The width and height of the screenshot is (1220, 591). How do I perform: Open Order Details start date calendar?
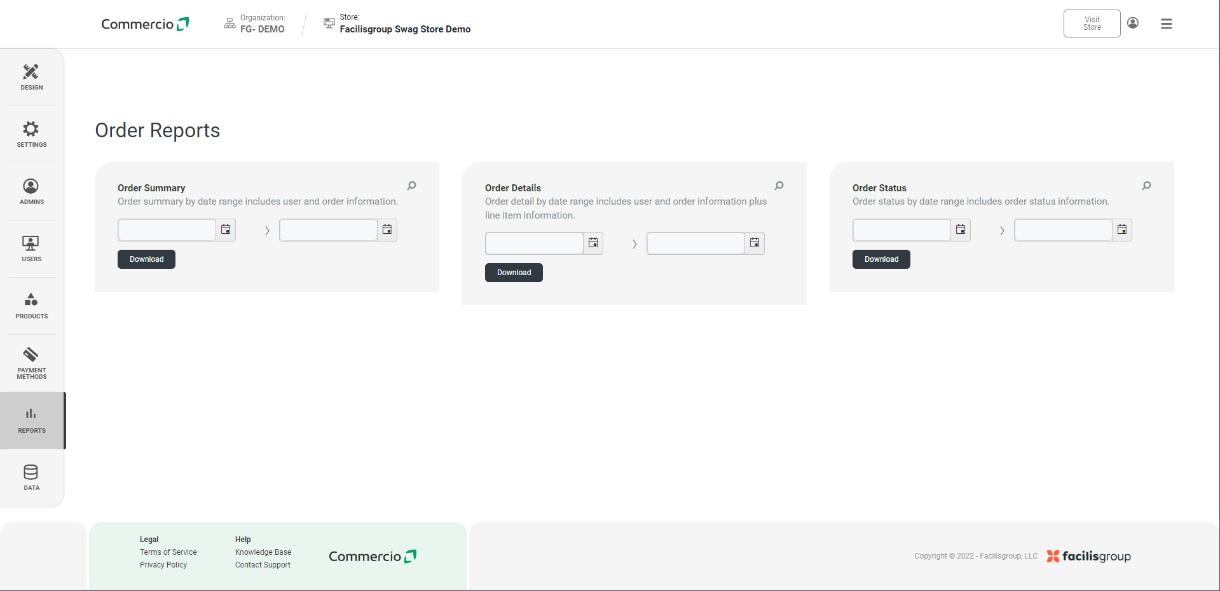pos(593,243)
